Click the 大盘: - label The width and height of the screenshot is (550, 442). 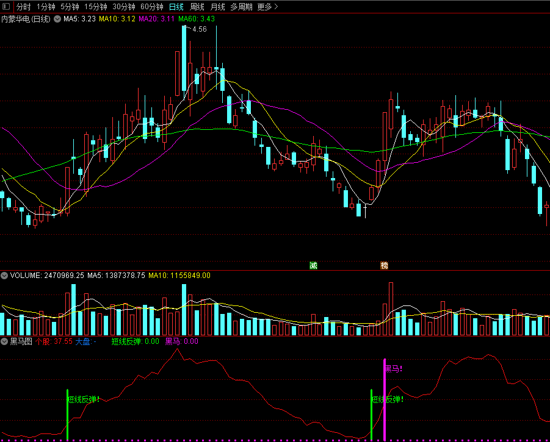tap(86, 341)
